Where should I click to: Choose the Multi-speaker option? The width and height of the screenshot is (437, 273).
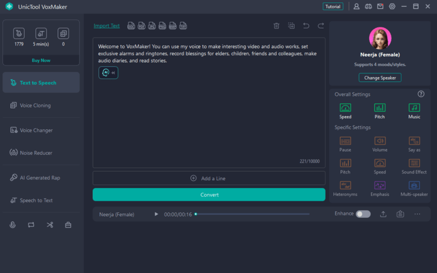pos(414,189)
